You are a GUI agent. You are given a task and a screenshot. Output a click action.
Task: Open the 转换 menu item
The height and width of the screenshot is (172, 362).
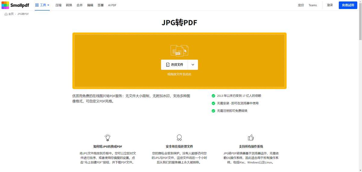coord(69,5)
